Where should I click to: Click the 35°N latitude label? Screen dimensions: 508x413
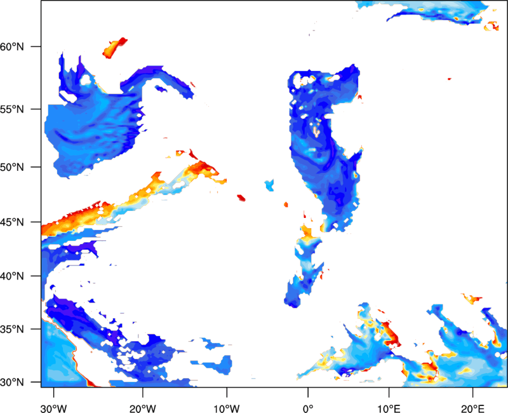(11, 329)
